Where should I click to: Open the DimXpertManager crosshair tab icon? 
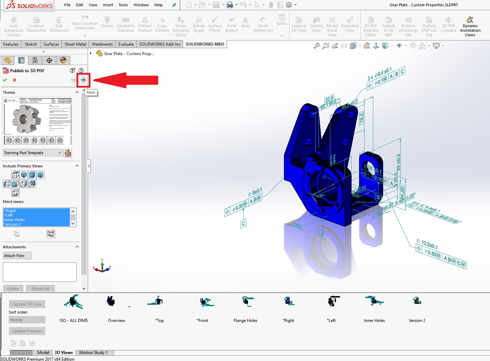49,60
